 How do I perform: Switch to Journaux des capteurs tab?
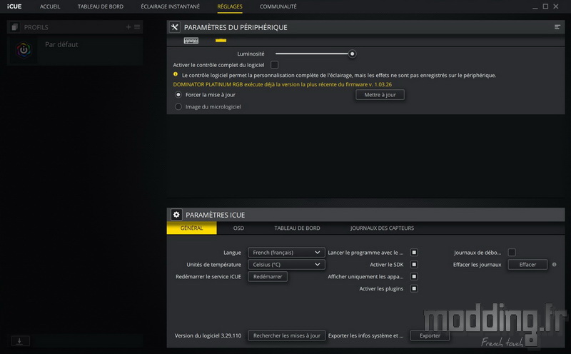pyautogui.click(x=382, y=228)
